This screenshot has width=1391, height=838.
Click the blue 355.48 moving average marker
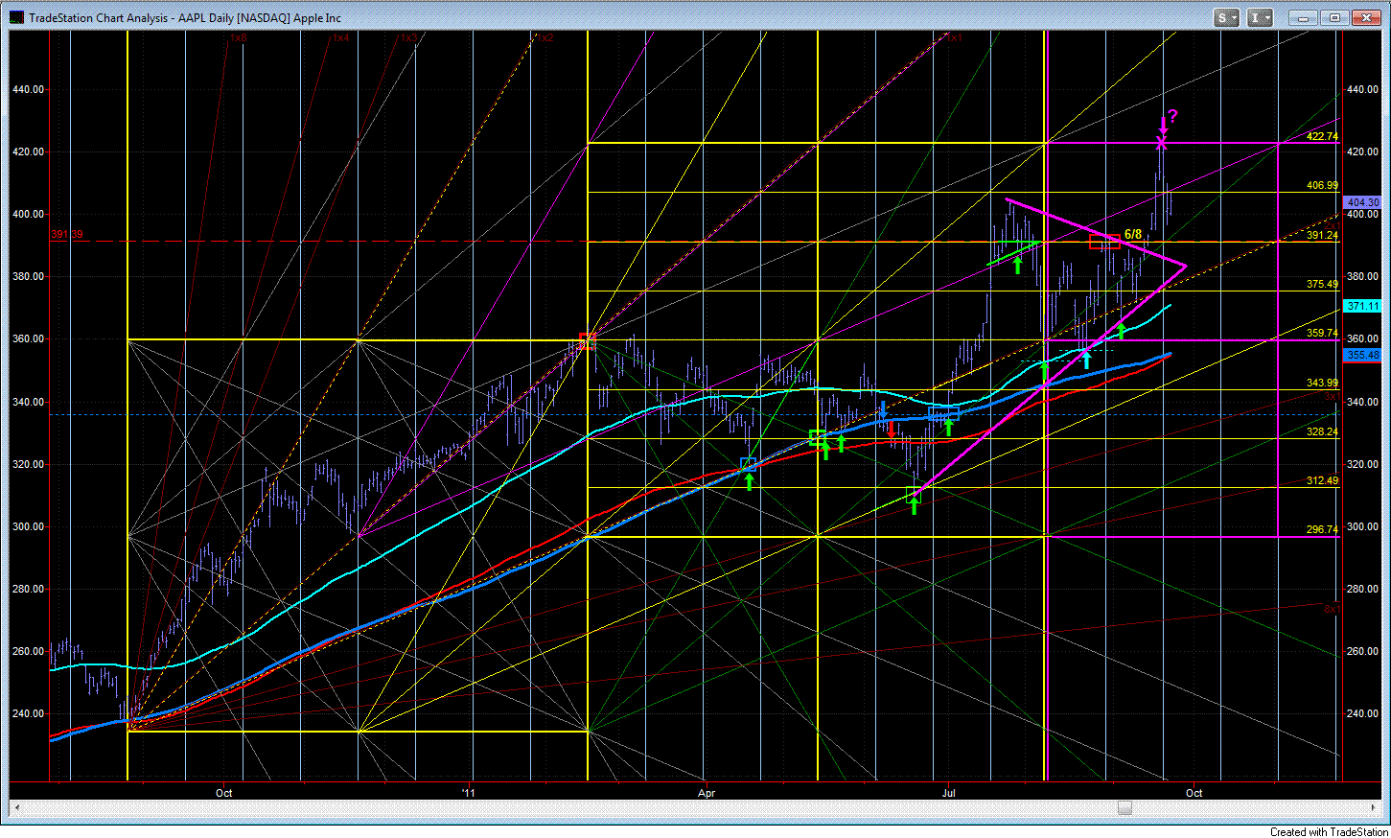pos(1362,355)
